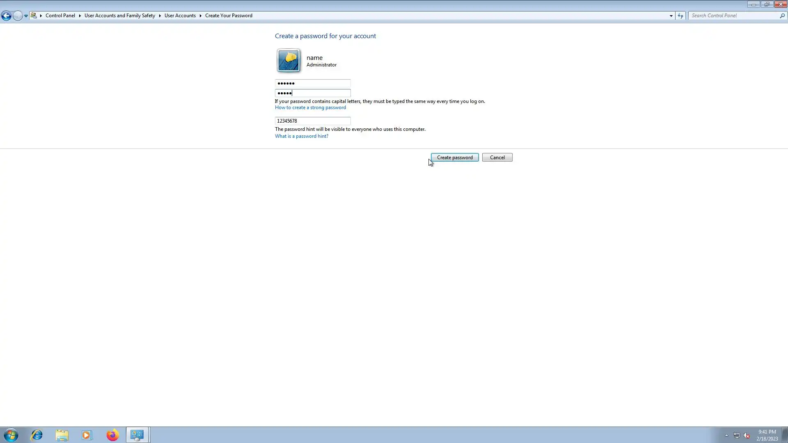Click the Control Panel address bar icon
The width and height of the screenshot is (788, 443).
[34, 16]
